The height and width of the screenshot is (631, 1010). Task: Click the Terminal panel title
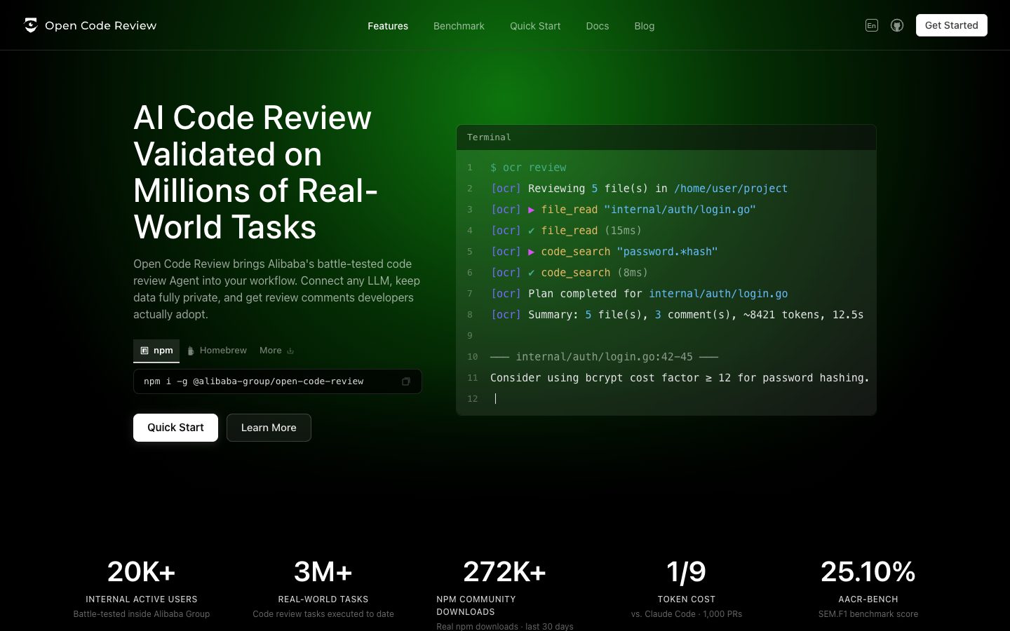(x=489, y=137)
